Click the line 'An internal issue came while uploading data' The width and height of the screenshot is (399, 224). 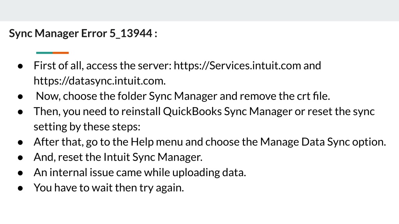(x=140, y=172)
